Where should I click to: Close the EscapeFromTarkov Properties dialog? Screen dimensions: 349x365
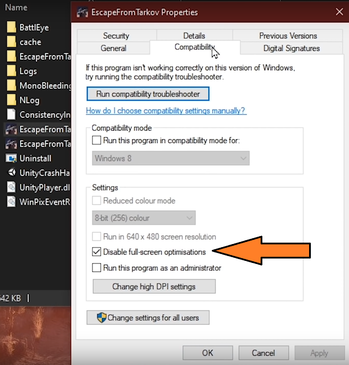click(339, 12)
